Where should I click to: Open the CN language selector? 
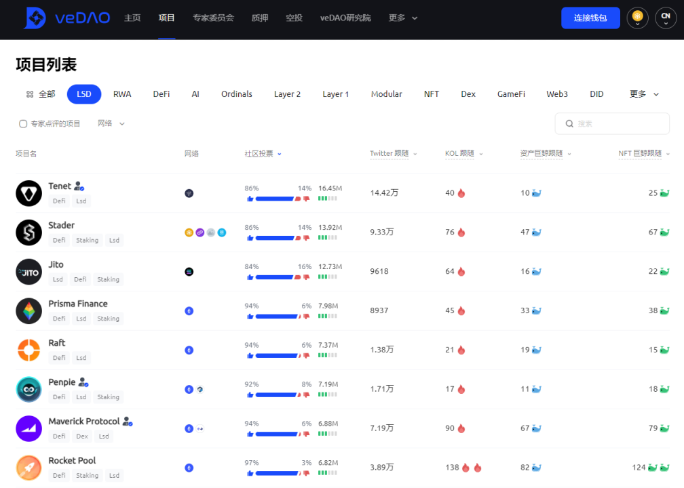pyautogui.click(x=665, y=18)
